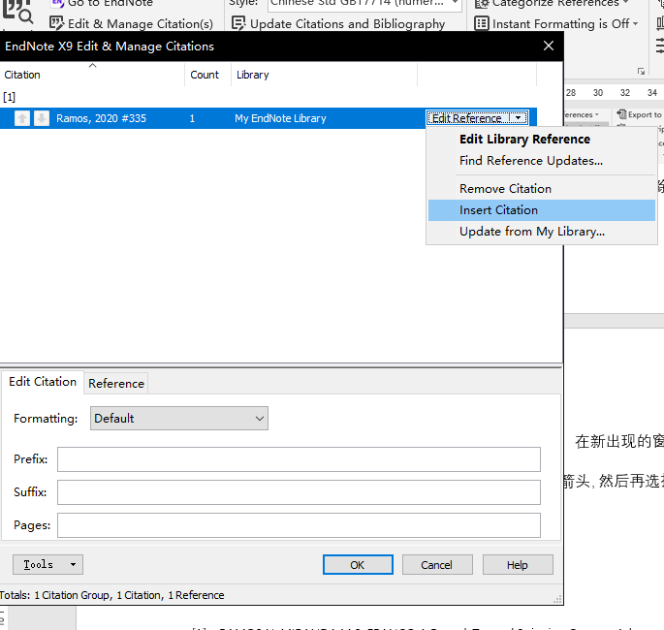Open the Bibliography group dialog launcher
The height and width of the screenshot is (630, 664).
[x=641, y=71]
